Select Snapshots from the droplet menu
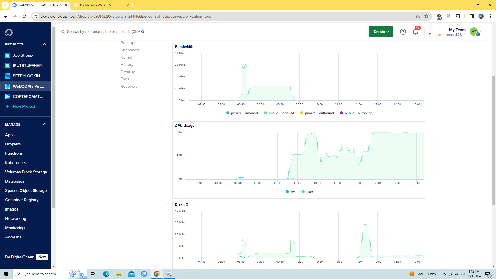Image resolution: width=496 pixels, height=279 pixels. (130, 50)
